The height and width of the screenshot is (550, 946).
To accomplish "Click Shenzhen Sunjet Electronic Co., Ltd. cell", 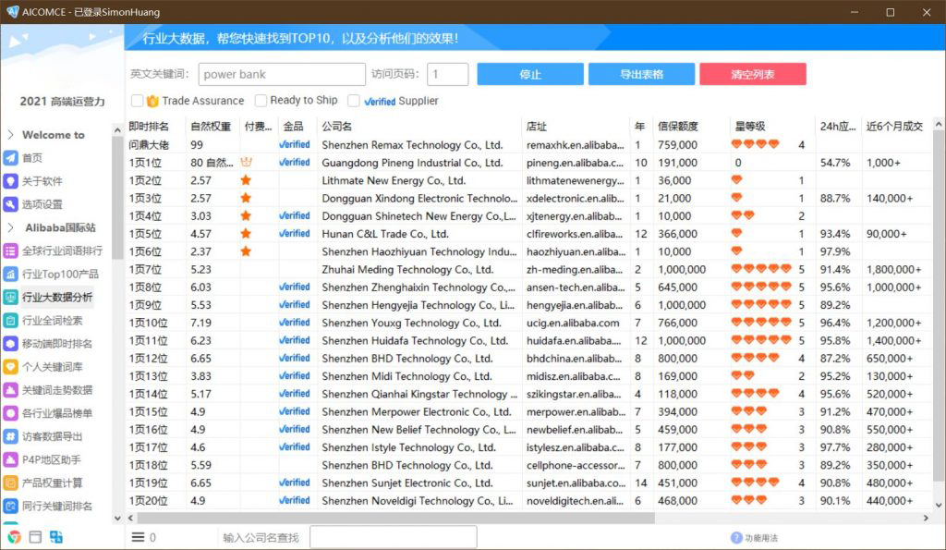I will 407,483.
